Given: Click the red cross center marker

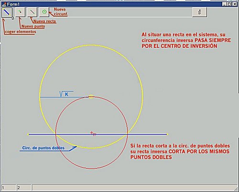Looking at the screenshot, I should tap(91, 132).
